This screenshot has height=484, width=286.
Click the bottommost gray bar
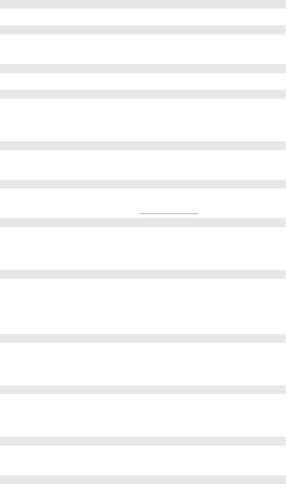(x=143, y=480)
